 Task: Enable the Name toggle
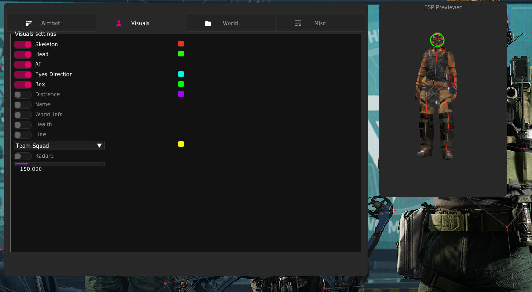[x=23, y=104]
